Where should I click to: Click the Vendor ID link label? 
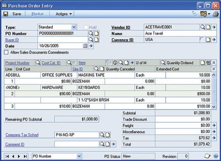pyautogui.click(x=121, y=27)
